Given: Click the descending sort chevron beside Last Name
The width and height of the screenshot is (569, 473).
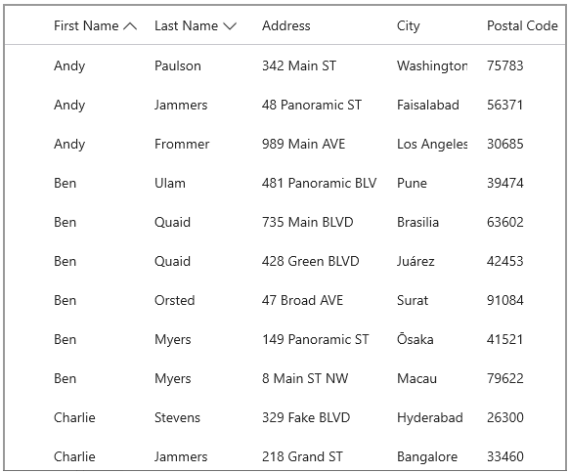Looking at the screenshot, I should click(x=230, y=26).
